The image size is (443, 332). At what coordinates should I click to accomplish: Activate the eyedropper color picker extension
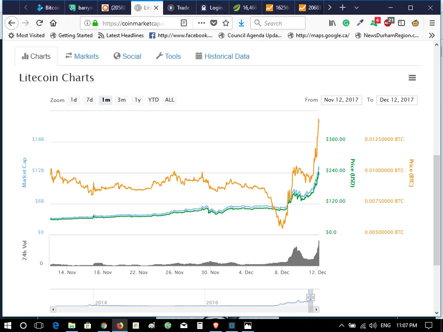click(x=360, y=23)
